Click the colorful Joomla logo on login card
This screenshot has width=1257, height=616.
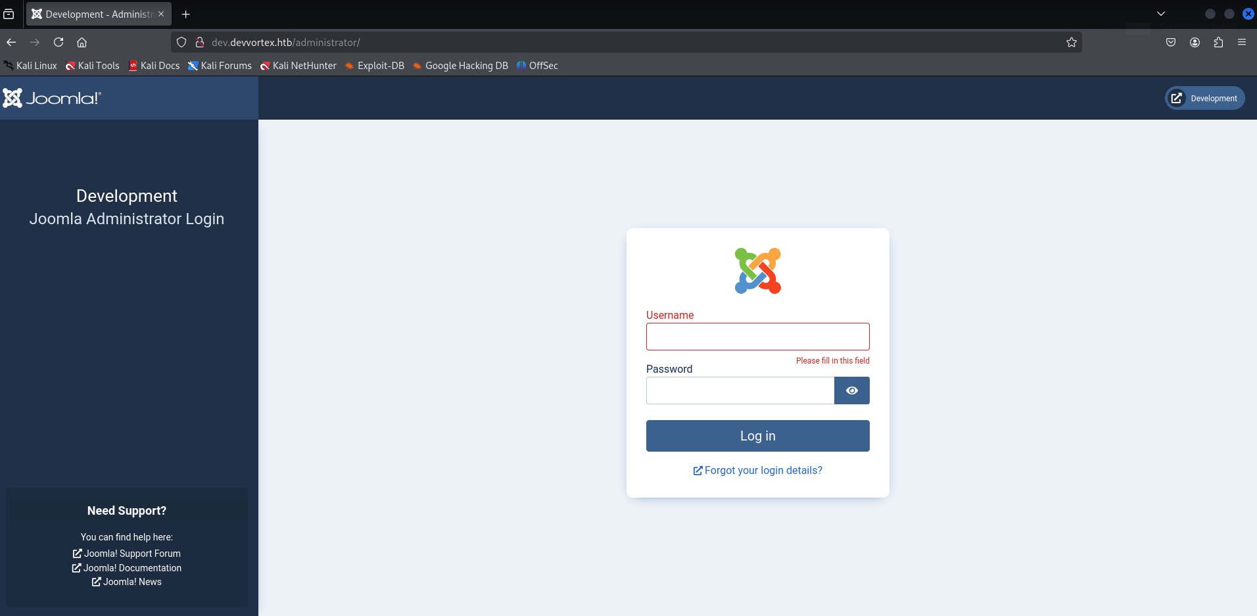tap(758, 271)
